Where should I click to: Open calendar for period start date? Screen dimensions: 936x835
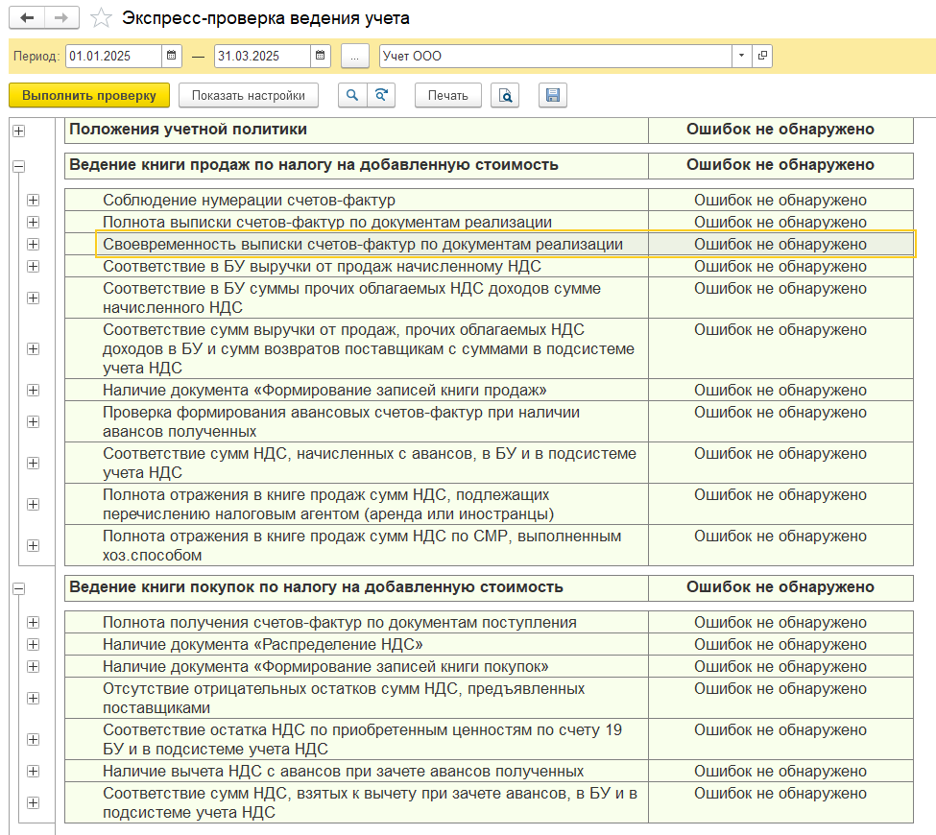(171, 57)
